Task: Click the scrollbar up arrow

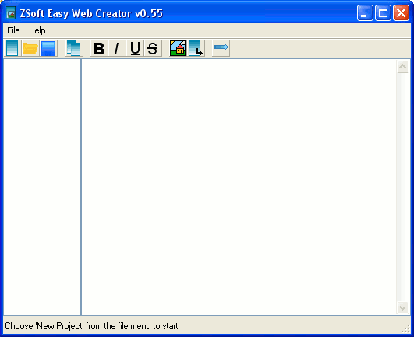Action: coord(402,66)
